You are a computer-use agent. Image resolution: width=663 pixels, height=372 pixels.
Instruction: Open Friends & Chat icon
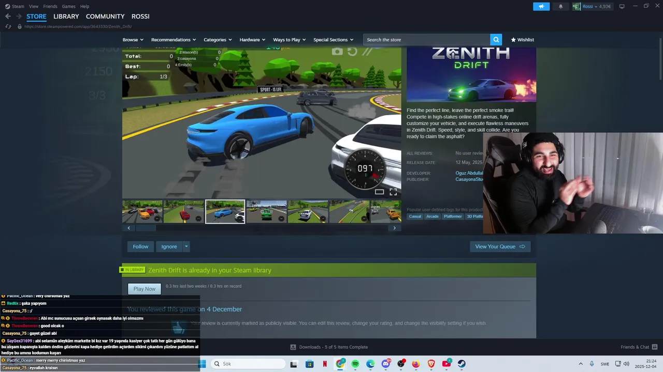tap(655, 347)
